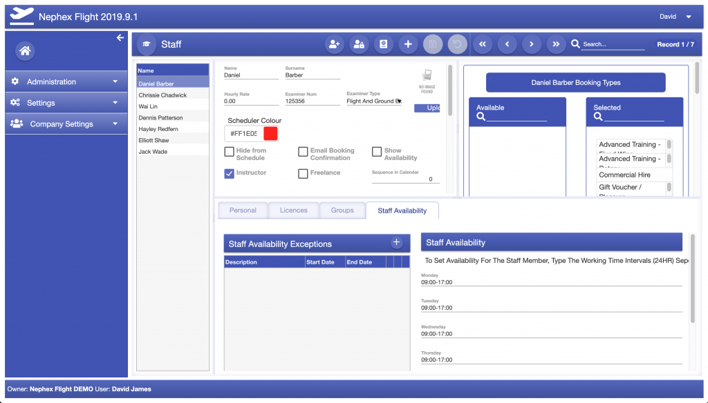Click the No Image Found placeholder

(x=427, y=81)
